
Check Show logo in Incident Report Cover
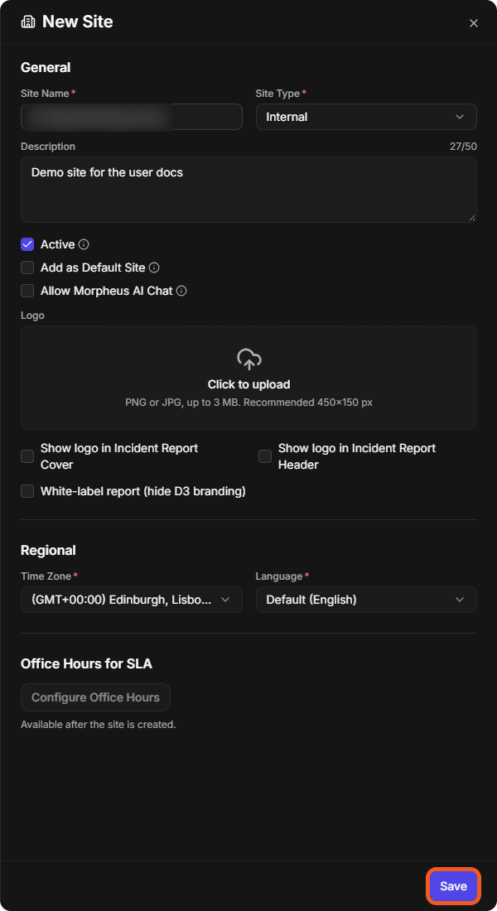pos(27,456)
